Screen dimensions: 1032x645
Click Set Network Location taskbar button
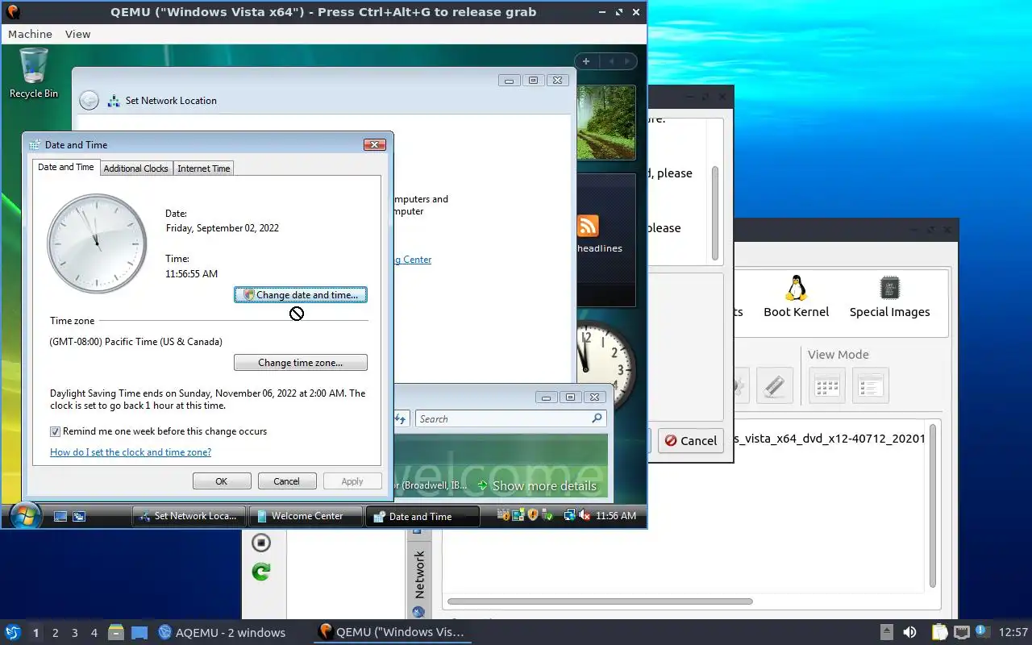pos(188,516)
